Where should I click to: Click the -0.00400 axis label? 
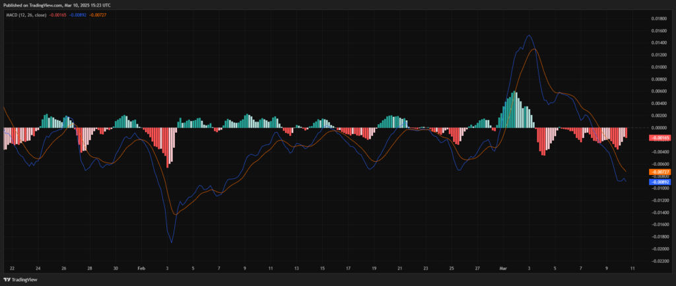click(x=659, y=152)
